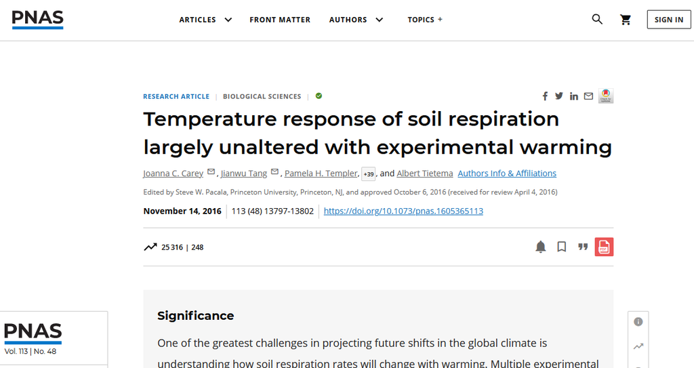The height and width of the screenshot is (368, 694).
Task: Download the article PDF
Action: pos(604,247)
